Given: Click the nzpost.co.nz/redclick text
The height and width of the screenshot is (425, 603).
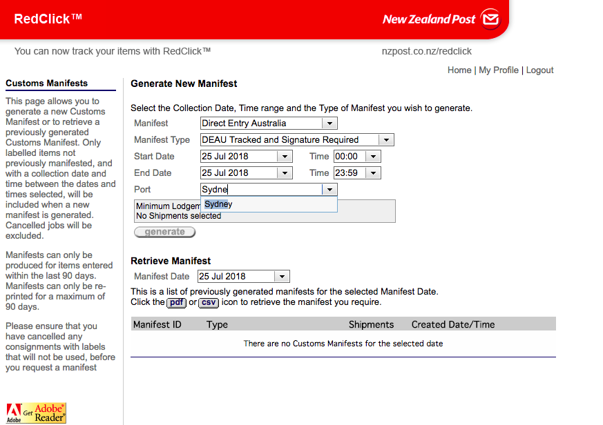Looking at the screenshot, I should click(x=426, y=51).
